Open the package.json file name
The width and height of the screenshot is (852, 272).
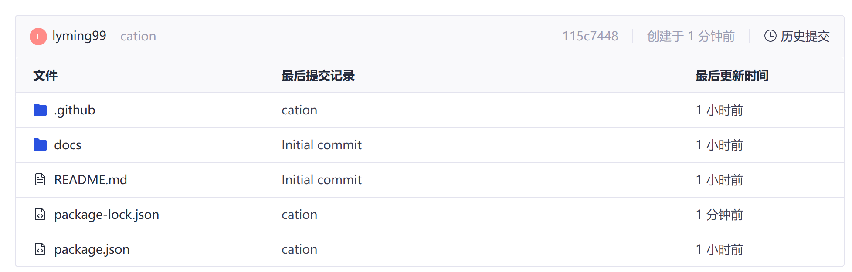92,249
